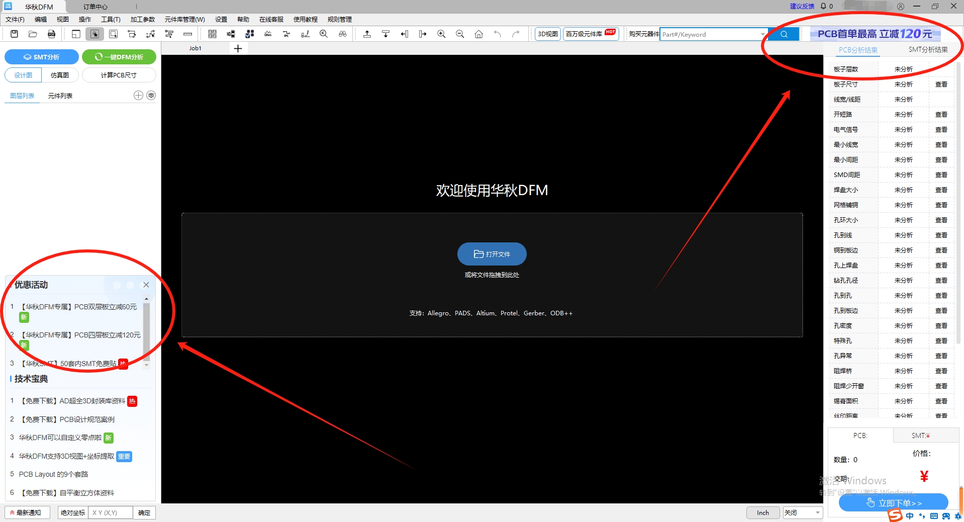Click the SMT分析 button
Viewport: 964px width, 522px height.
pyautogui.click(x=42, y=57)
